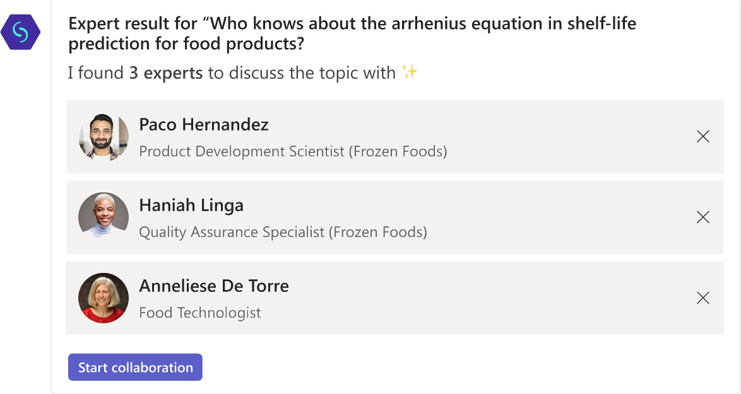Click the hexagonal bot avatar icon
The height and width of the screenshot is (394, 741).
[21, 32]
